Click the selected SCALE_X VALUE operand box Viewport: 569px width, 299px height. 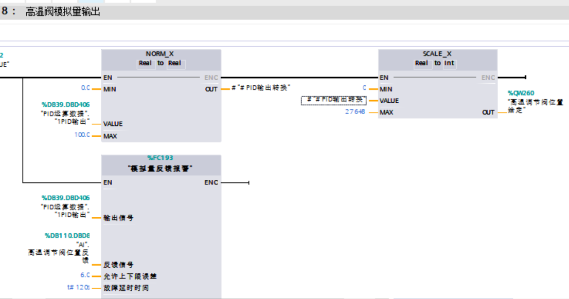[x=334, y=100]
